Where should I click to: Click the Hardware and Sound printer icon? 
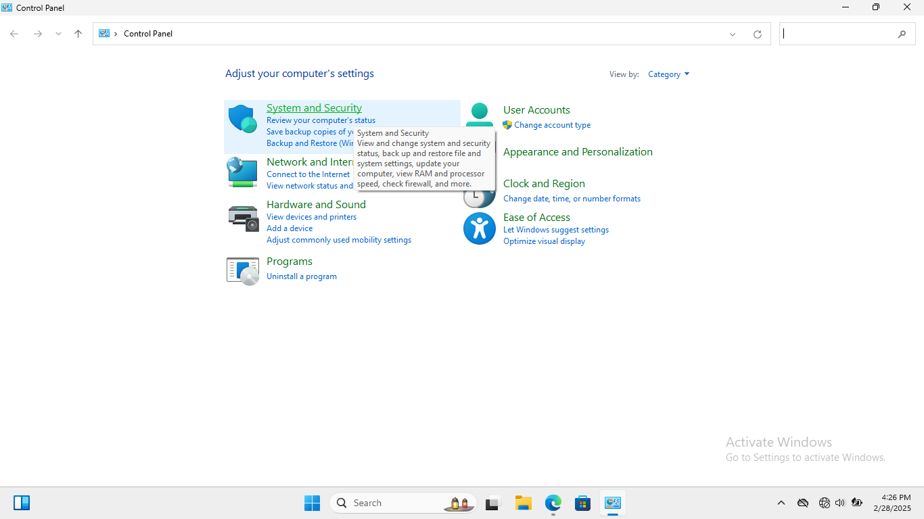point(242,217)
